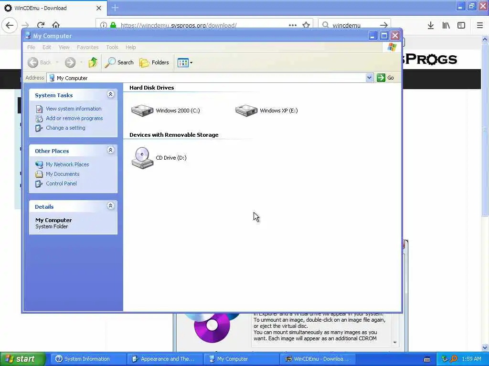Viewport: 489px width, 366px height.
Task: Open the Firefox hamburger menu
Action: pyautogui.click(x=480, y=25)
